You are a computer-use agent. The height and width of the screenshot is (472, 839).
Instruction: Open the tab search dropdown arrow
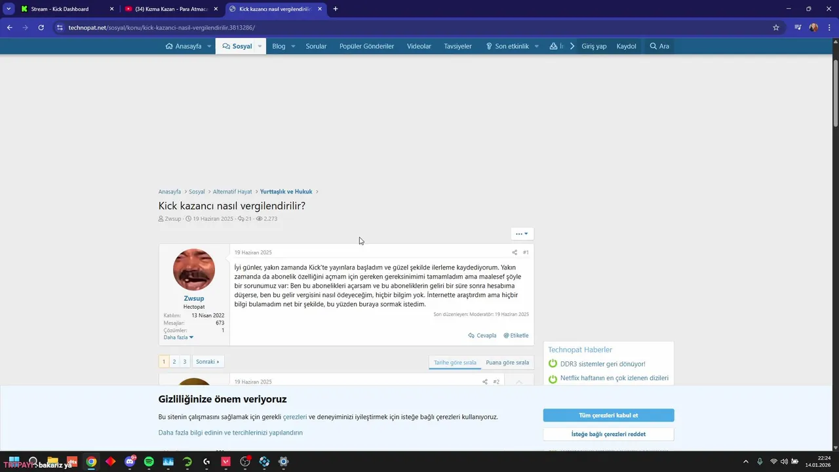coord(9,9)
